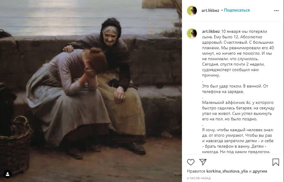Screen dimensions: 284x182
Task: Click the first caption paragraph about 10 января
Action: (238, 53)
